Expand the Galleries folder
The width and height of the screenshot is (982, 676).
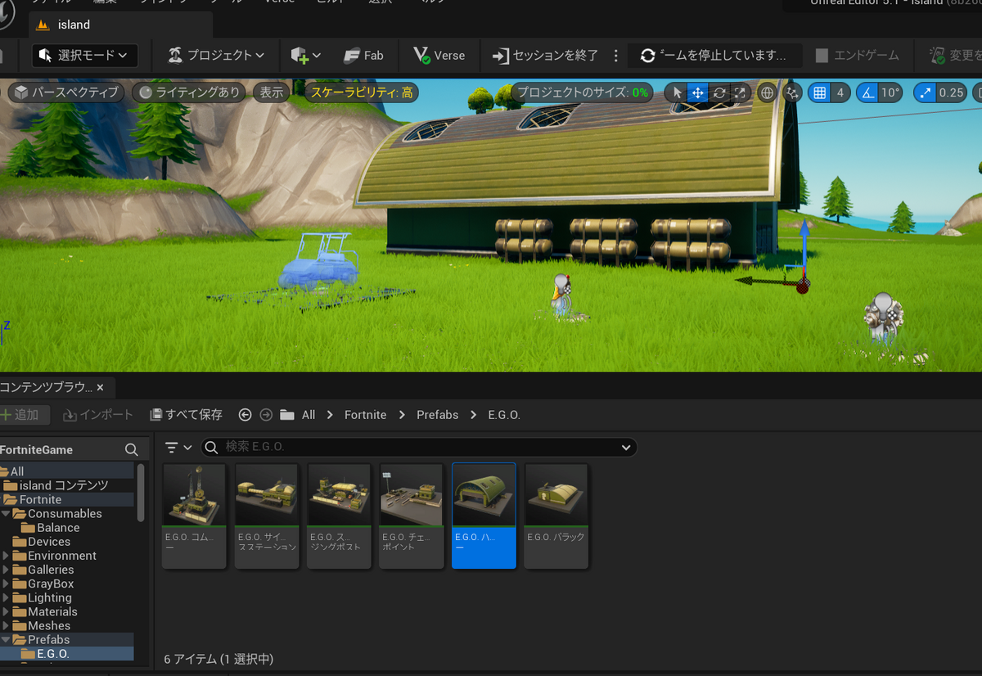pyautogui.click(x=7, y=570)
